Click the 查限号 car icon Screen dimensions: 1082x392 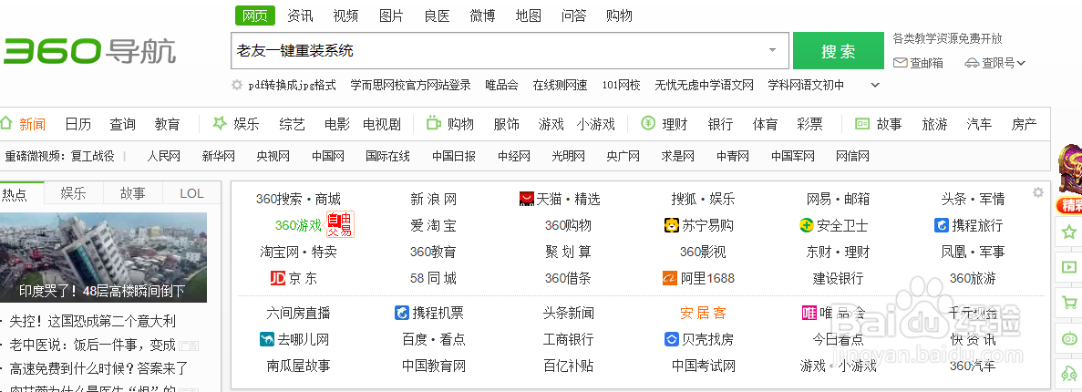(x=973, y=63)
